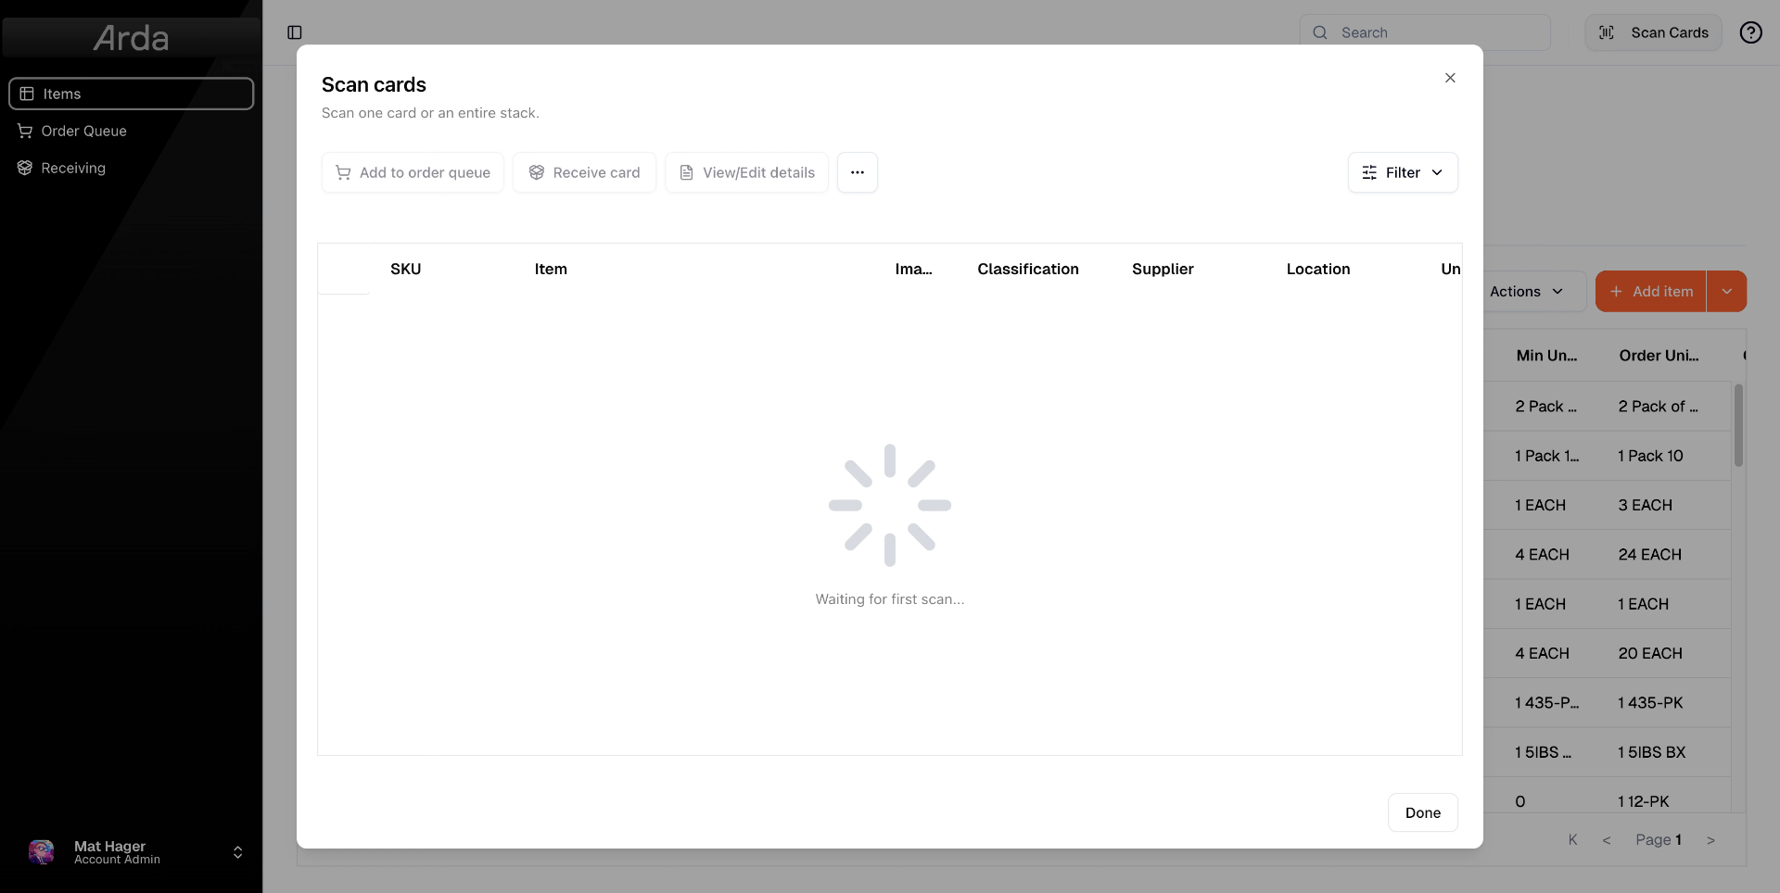Open the three-dots more actions menu
The width and height of the screenshot is (1780, 893).
coord(858,172)
